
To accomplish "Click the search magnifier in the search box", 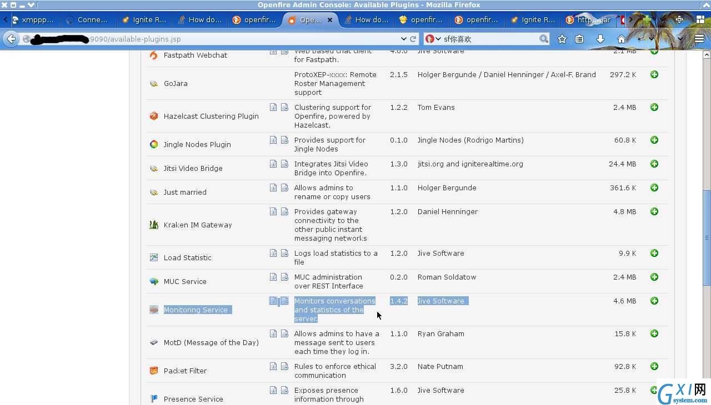I will click(543, 39).
